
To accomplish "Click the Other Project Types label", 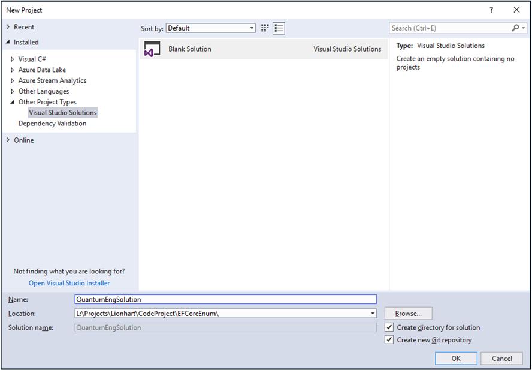I will [x=47, y=102].
